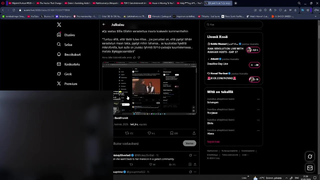Expand Lisää footer menu
This screenshot has width=320, height=180.
pyautogui.click(x=245, y=155)
